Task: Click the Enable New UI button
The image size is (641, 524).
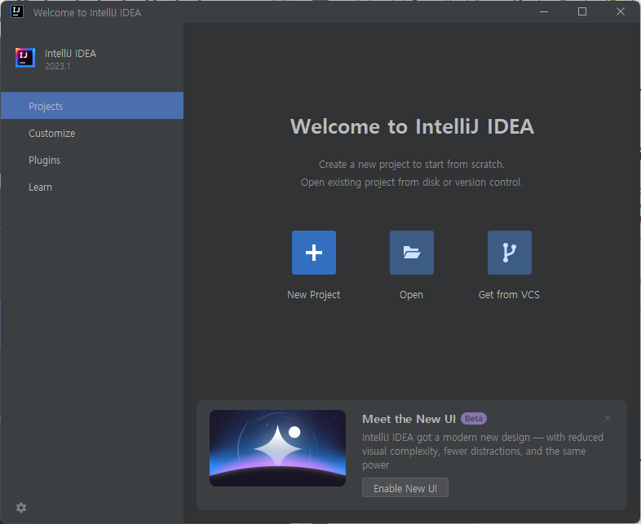Action: coord(405,487)
